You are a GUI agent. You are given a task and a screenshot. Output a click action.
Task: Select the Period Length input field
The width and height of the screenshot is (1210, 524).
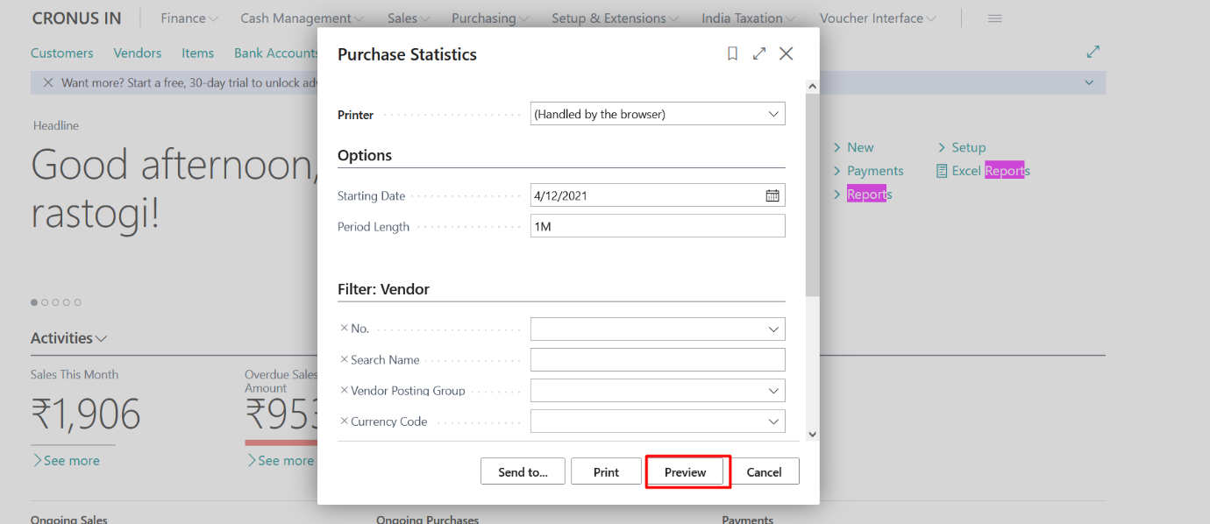[x=658, y=225]
